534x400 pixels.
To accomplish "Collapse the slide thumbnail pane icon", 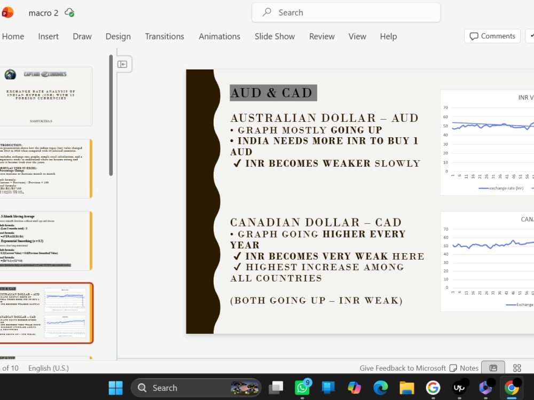I will [x=122, y=64].
